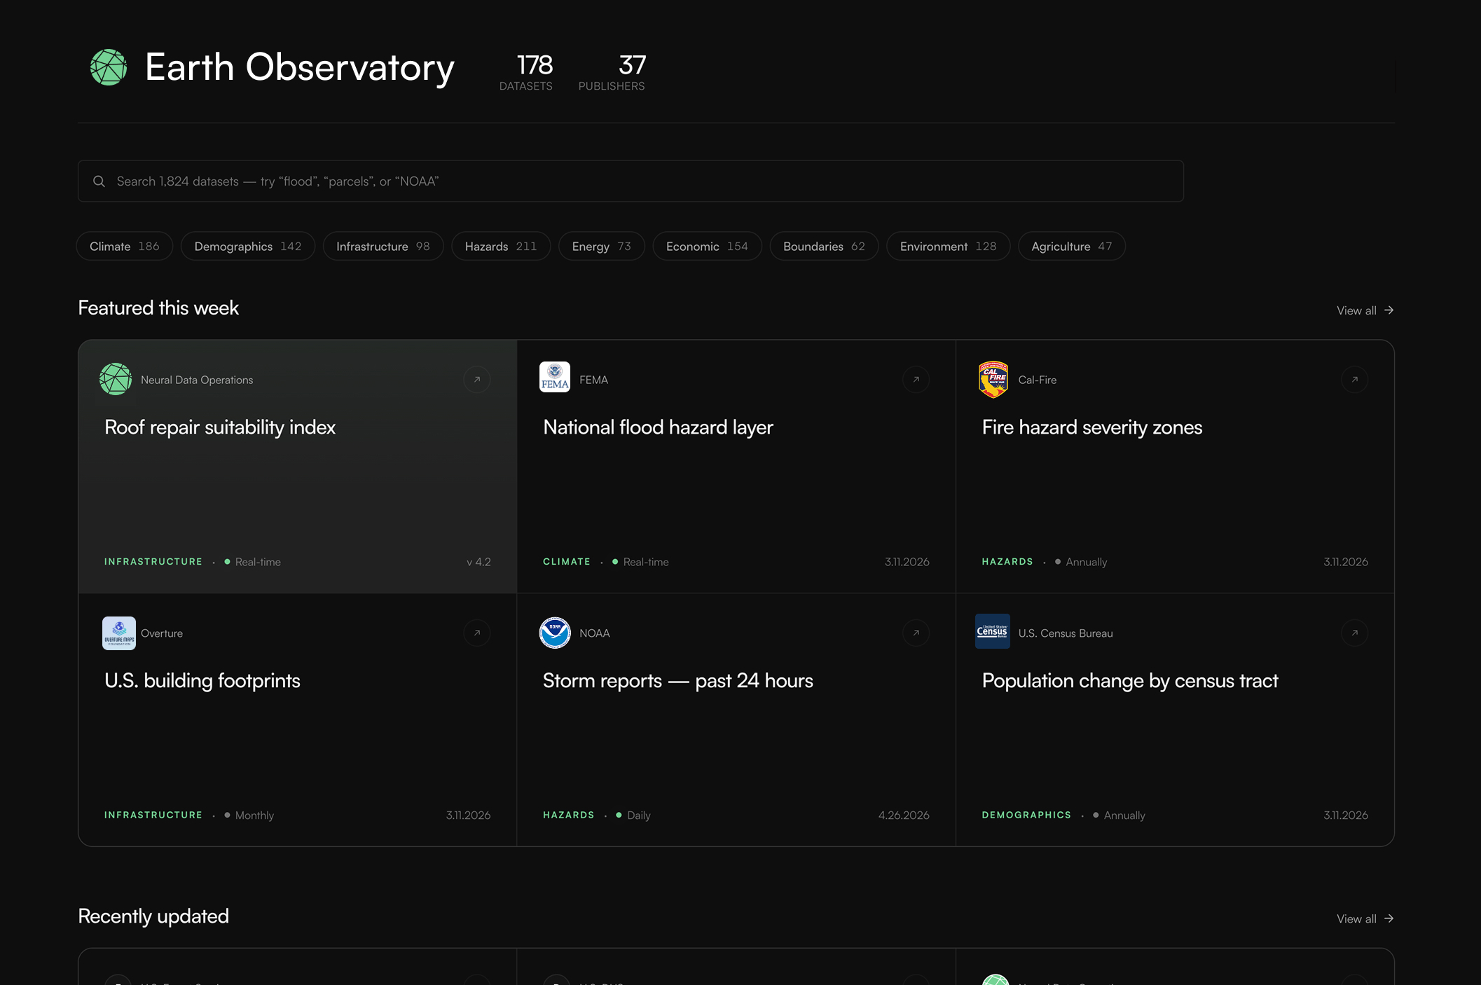Screen dimensions: 1481x985
Task: Click Featured this week heading
Action: (158, 308)
